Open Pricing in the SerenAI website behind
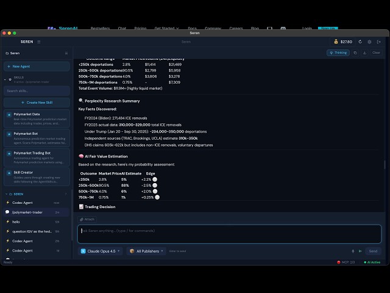Viewport: 390px width, 293px height. click(x=140, y=28)
